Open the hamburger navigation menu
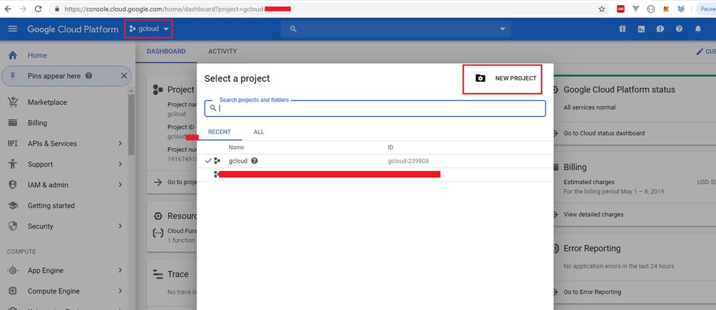Image resolution: width=716 pixels, height=310 pixels. click(x=13, y=28)
